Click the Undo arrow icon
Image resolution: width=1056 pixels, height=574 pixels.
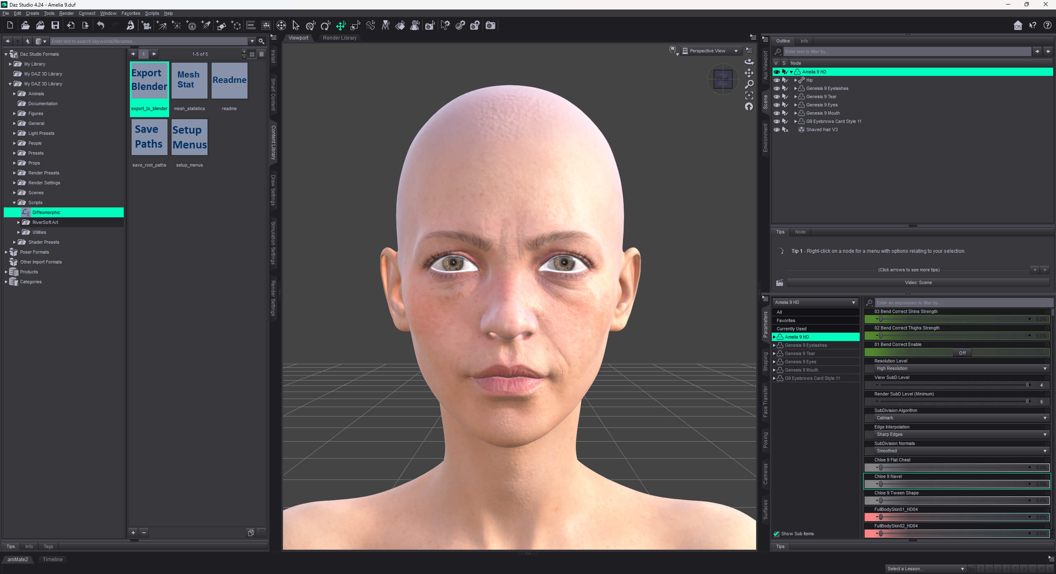point(100,26)
